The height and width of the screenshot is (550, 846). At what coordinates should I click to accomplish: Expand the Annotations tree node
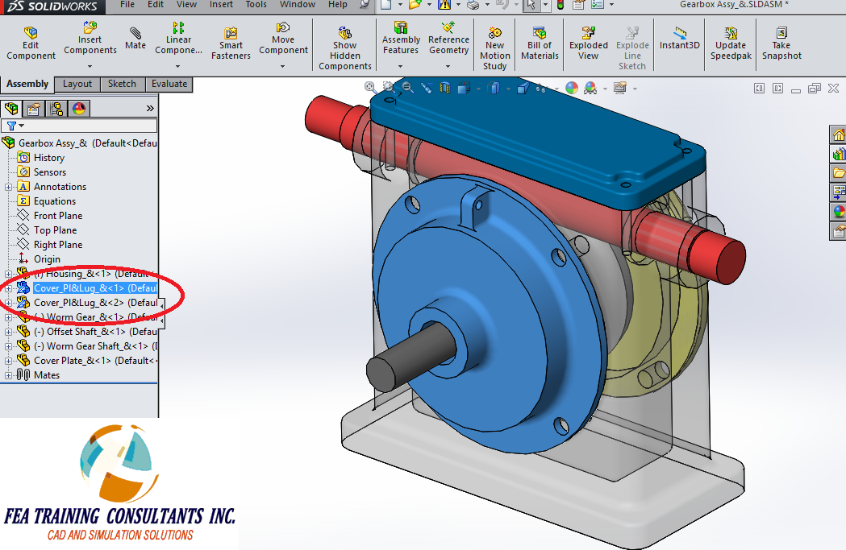pyautogui.click(x=10, y=186)
